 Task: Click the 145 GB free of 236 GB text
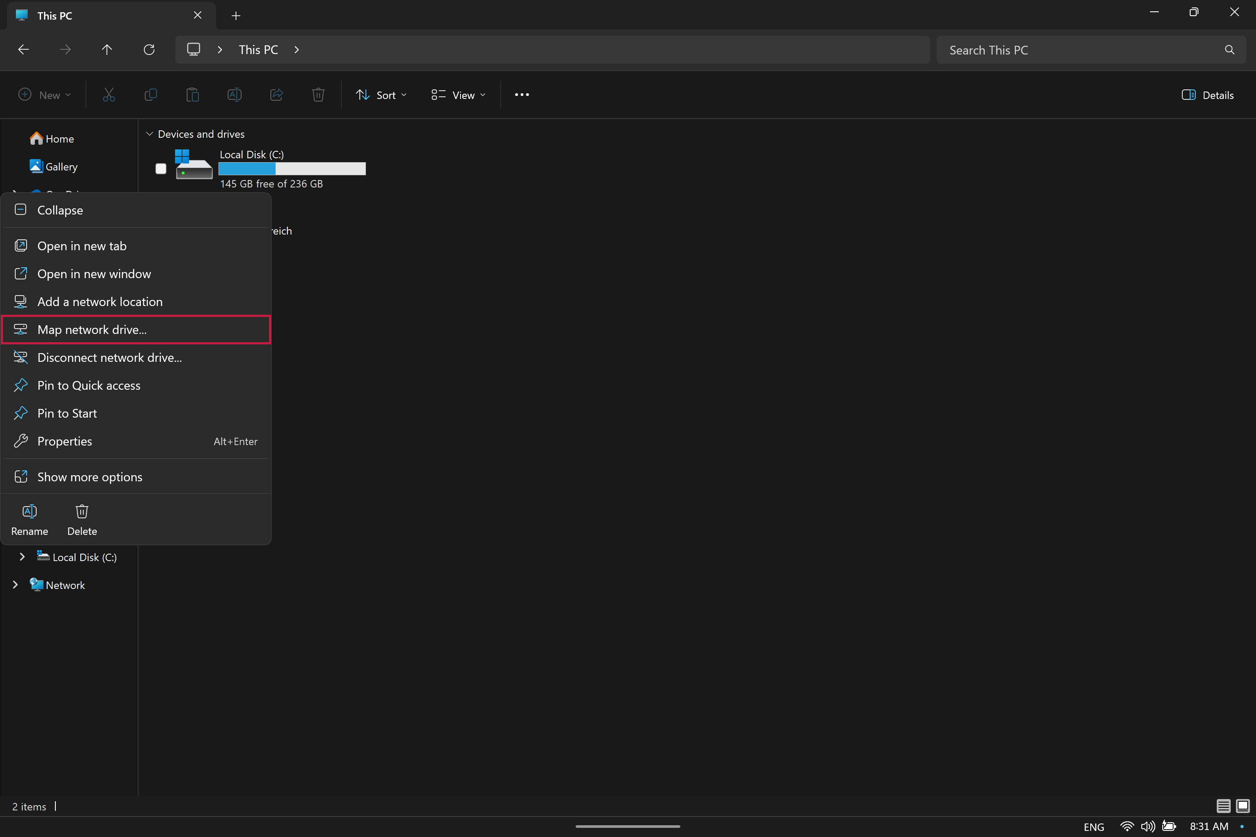click(271, 184)
